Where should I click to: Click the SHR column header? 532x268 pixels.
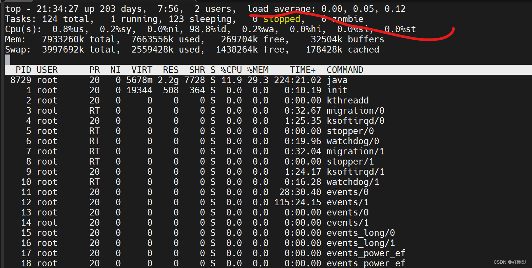pos(197,70)
